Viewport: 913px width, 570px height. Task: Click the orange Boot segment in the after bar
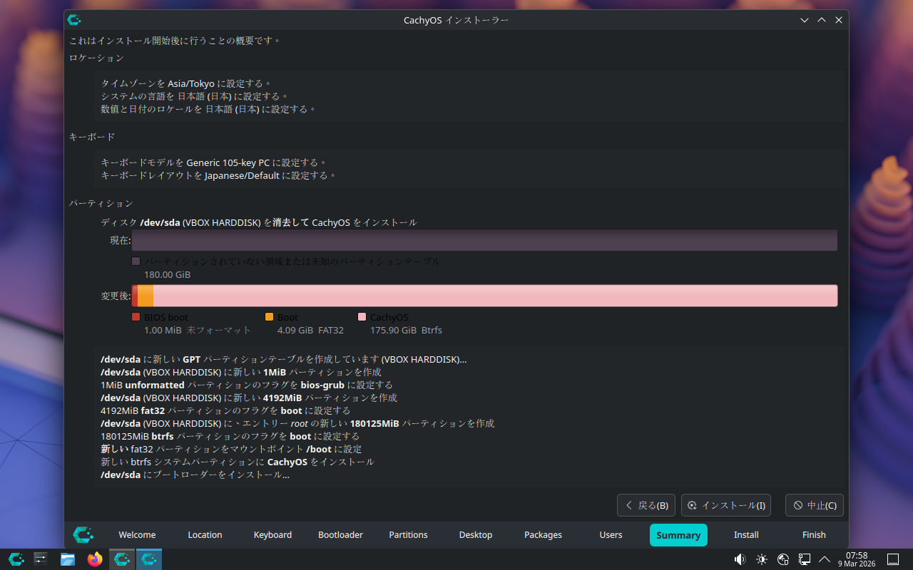pyautogui.click(x=146, y=296)
